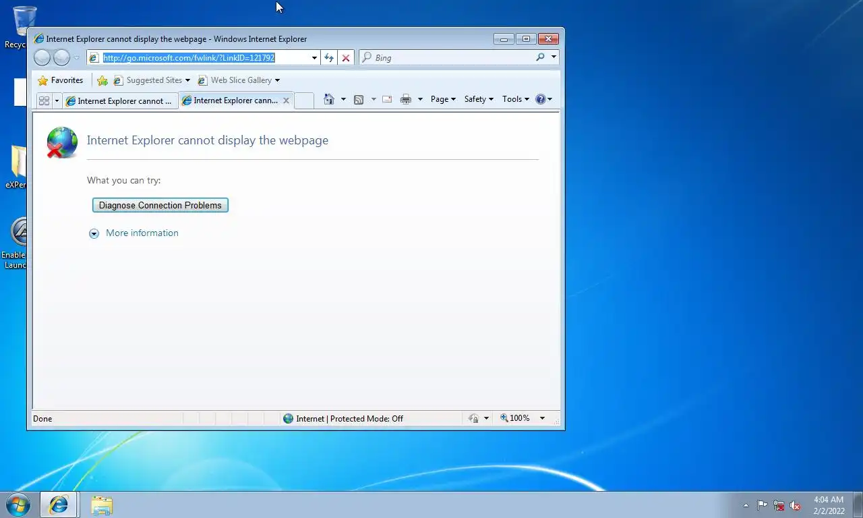The image size is (863, 518).
Task: Open the Safety menu
Action: point(479,99)
